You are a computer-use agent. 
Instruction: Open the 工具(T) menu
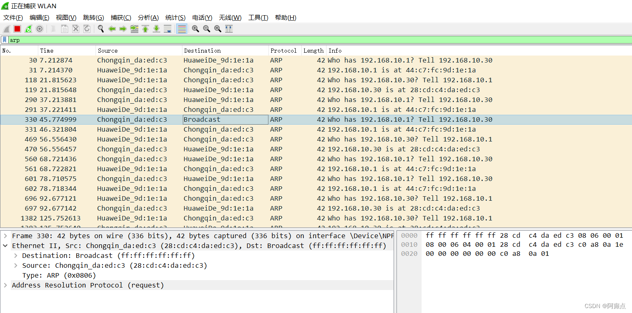click(x=258, y=18)
